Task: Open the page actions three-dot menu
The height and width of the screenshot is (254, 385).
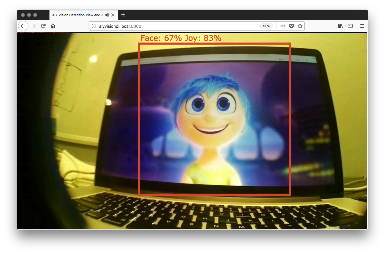Action: pyautogui.click(x=283, y=26)
